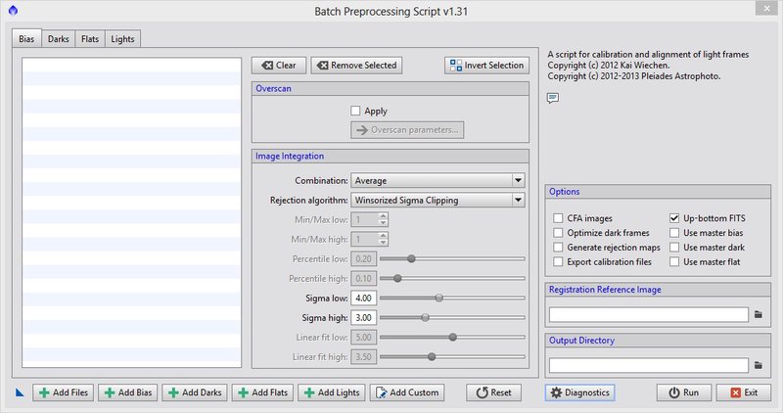The width and height of the screenshot is (783, 413).
Task: Exit the Batch Preprocessing Script
Action: [x=744, y=392]
